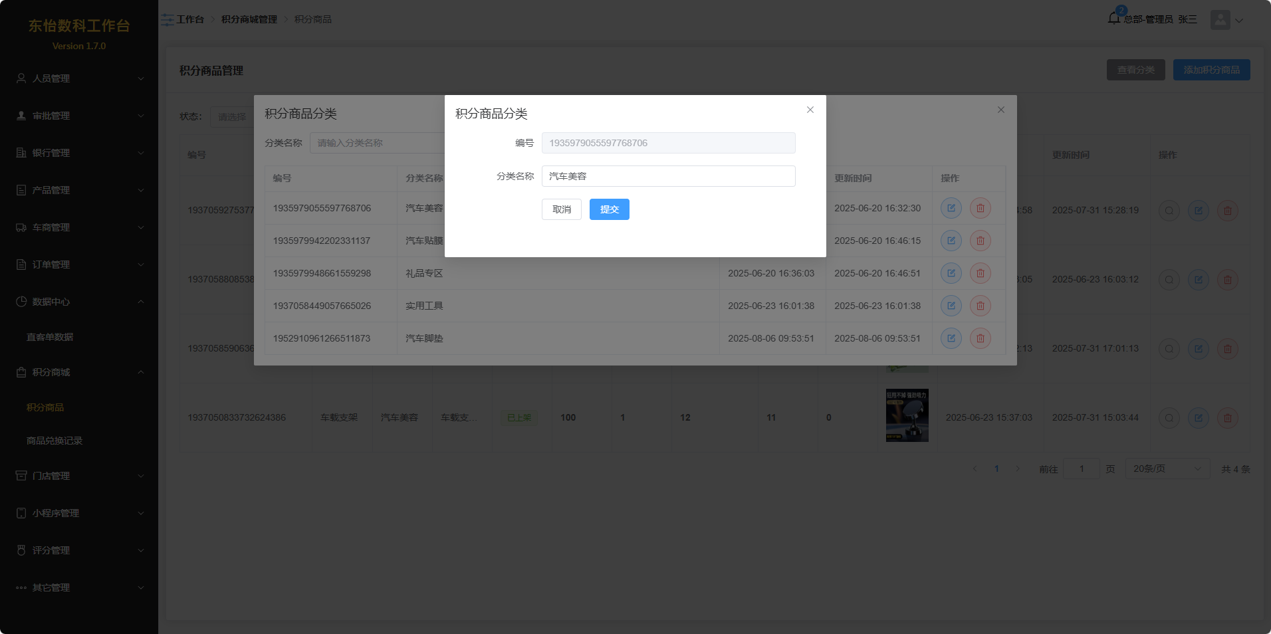Collapse the 数据中心 sidebar section
The width and height of the screenshot is (1271, 634).
click(x=79, y=302)
